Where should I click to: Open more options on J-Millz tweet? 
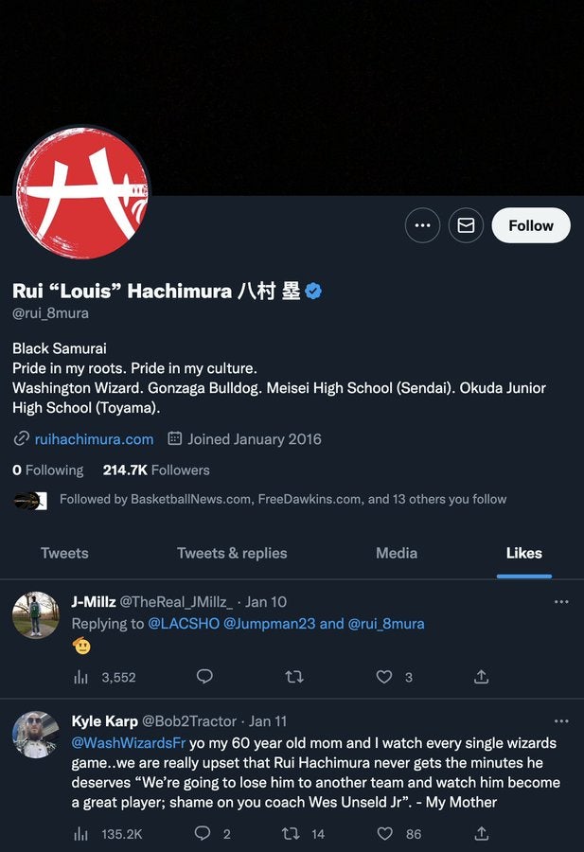click(561, 602)
